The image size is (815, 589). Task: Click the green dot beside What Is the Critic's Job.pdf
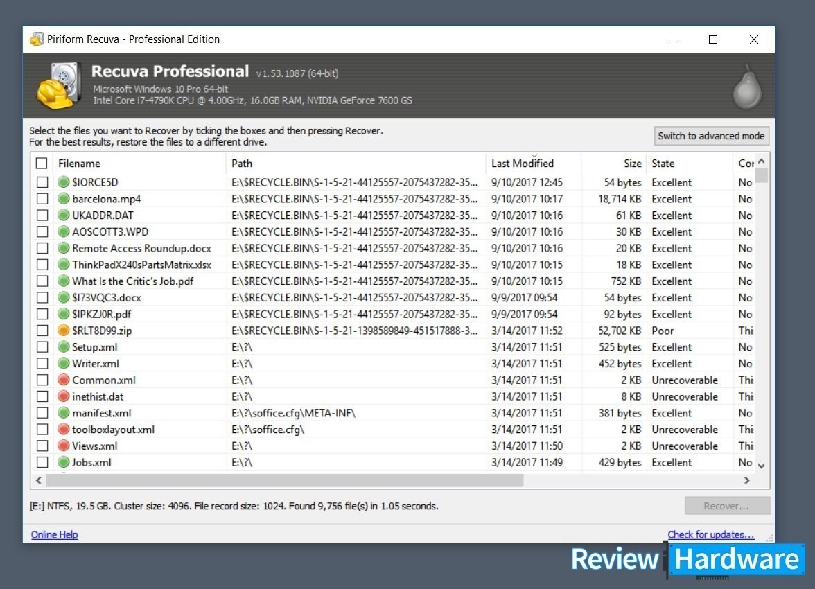pos(64,281)
